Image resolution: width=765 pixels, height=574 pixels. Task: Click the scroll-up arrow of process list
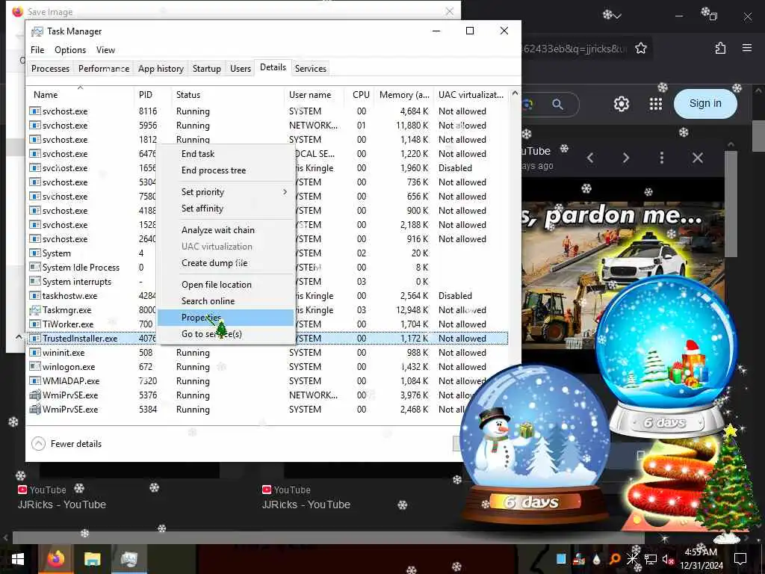pyautogui.click(x=515, y=93)
